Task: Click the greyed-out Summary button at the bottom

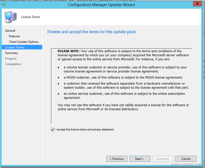Action: tap(162, 159)
